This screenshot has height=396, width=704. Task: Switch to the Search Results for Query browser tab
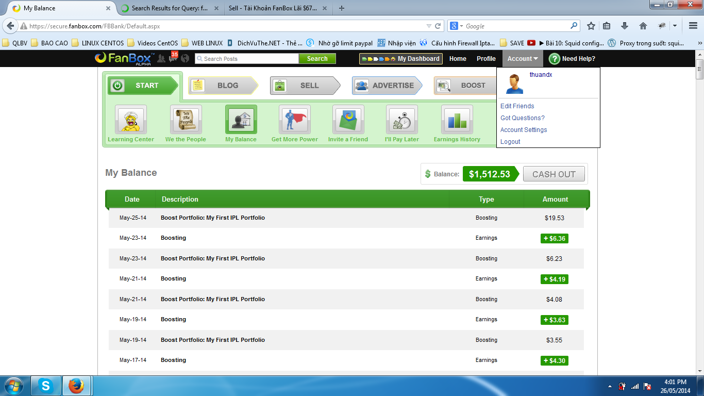point(170,8)
